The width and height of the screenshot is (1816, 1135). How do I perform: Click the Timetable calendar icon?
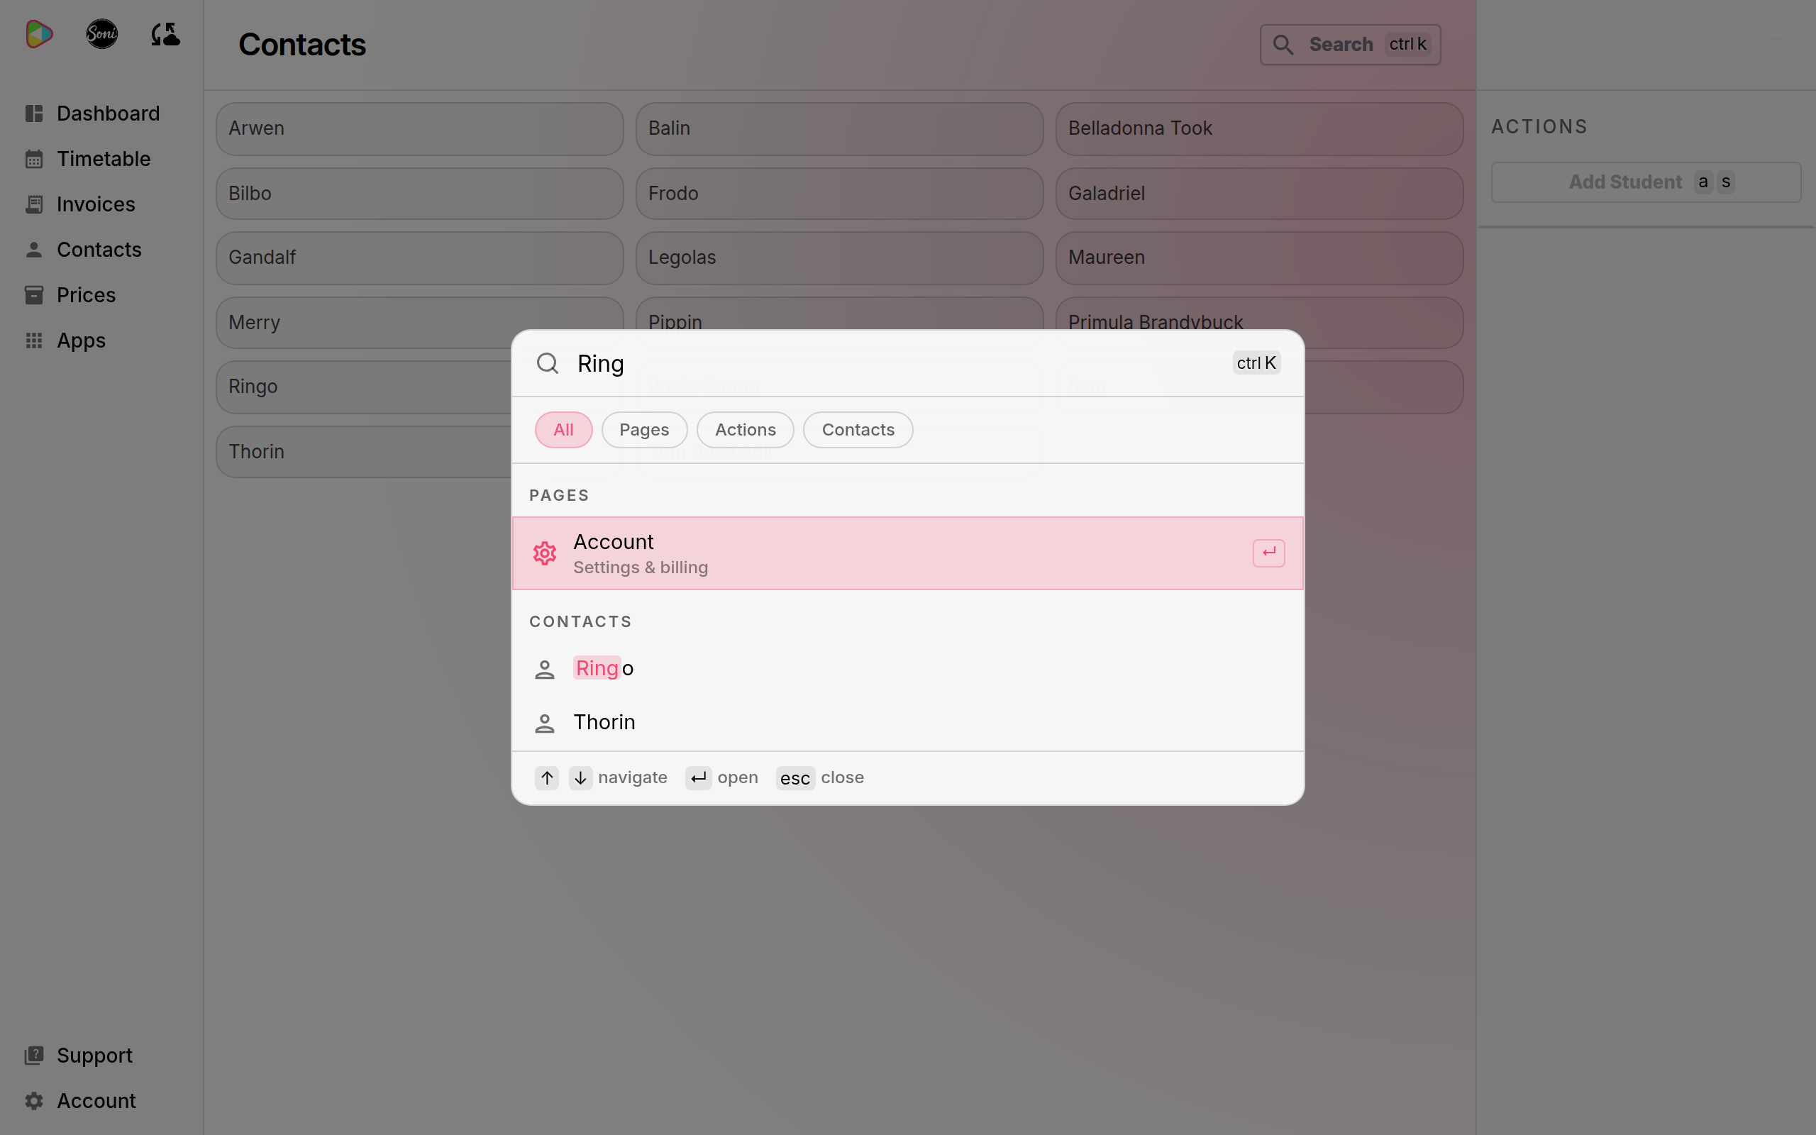[34, 159]
